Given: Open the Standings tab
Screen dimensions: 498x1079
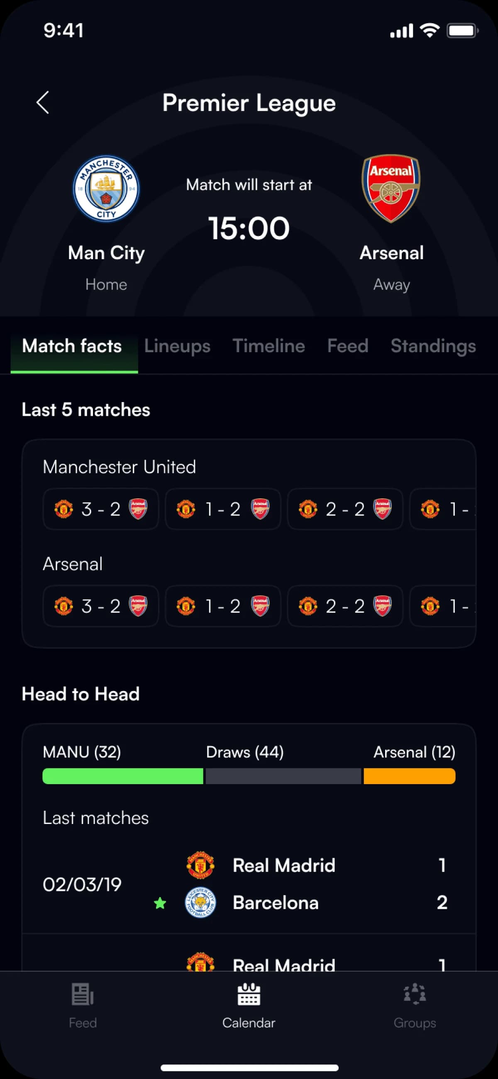Looking at the screenshot, I should (x=433, y=346).
